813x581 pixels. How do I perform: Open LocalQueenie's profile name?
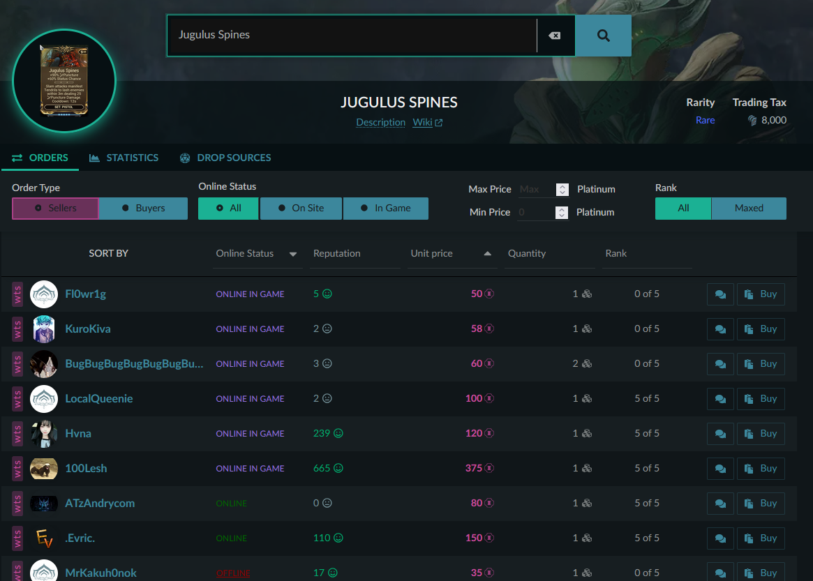(99, 398)
